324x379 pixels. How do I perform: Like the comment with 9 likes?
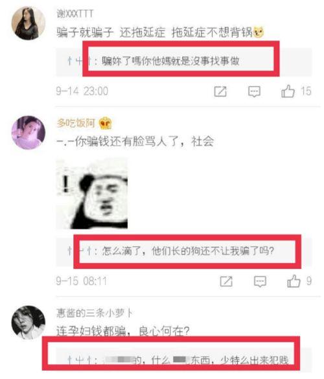click(x=294, y=281)
